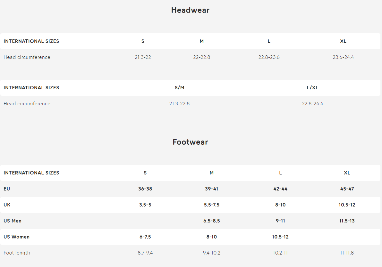Click the Footwear section heading
382x267 pixels.
pos(190,142)
